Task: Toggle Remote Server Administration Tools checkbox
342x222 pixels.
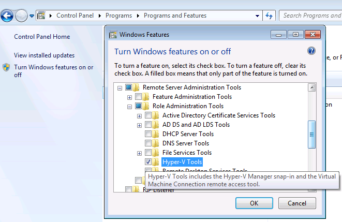Action: click(x=129, y=87)
